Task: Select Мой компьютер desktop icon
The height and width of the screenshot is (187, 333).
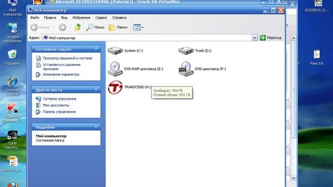Action: [x=12, y=8]
